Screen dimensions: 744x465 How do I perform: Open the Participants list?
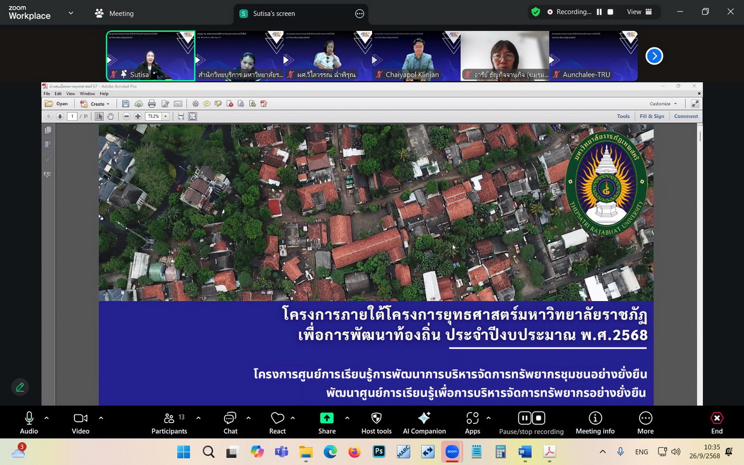169,423
